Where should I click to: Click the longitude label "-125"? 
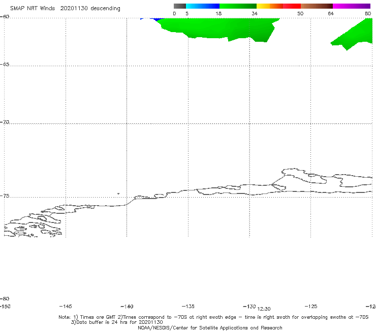[311, 307]
